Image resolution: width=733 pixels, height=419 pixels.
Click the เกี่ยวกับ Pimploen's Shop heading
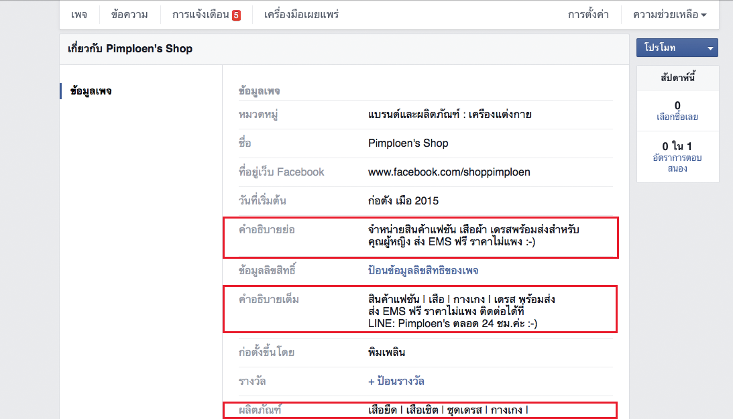tap(130, 48)
